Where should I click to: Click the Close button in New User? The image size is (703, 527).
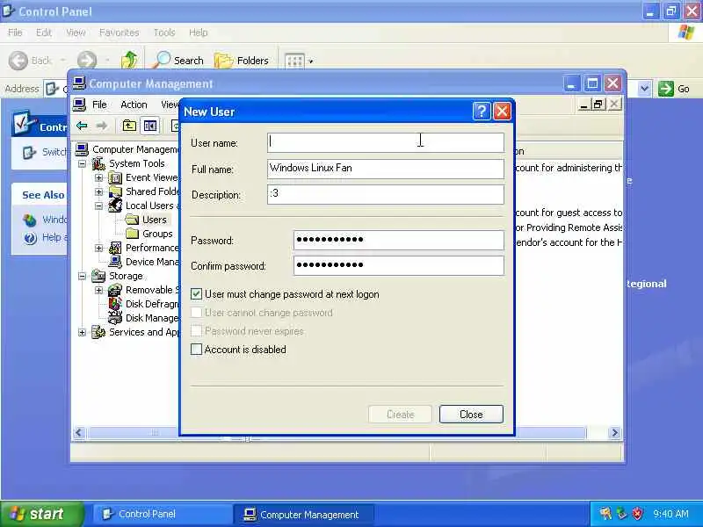(471, 415)
